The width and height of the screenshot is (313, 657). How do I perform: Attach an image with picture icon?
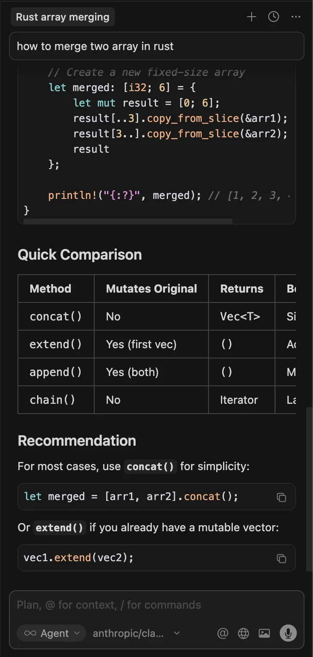coord(264,633)
